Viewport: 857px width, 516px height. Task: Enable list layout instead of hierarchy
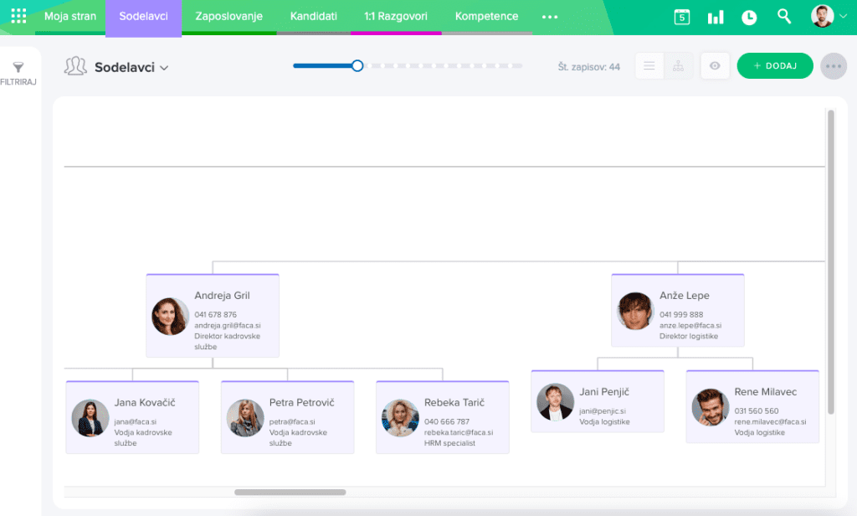pos(649,64)
